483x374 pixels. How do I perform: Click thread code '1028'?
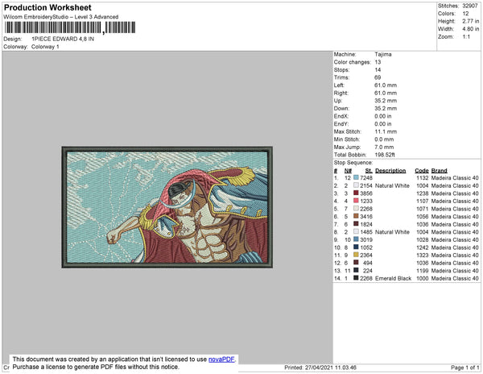tap(423, 239)
